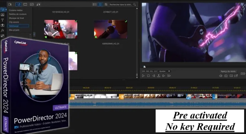
Task: Collapse category list with small up arrow
Action: point(30,35)
